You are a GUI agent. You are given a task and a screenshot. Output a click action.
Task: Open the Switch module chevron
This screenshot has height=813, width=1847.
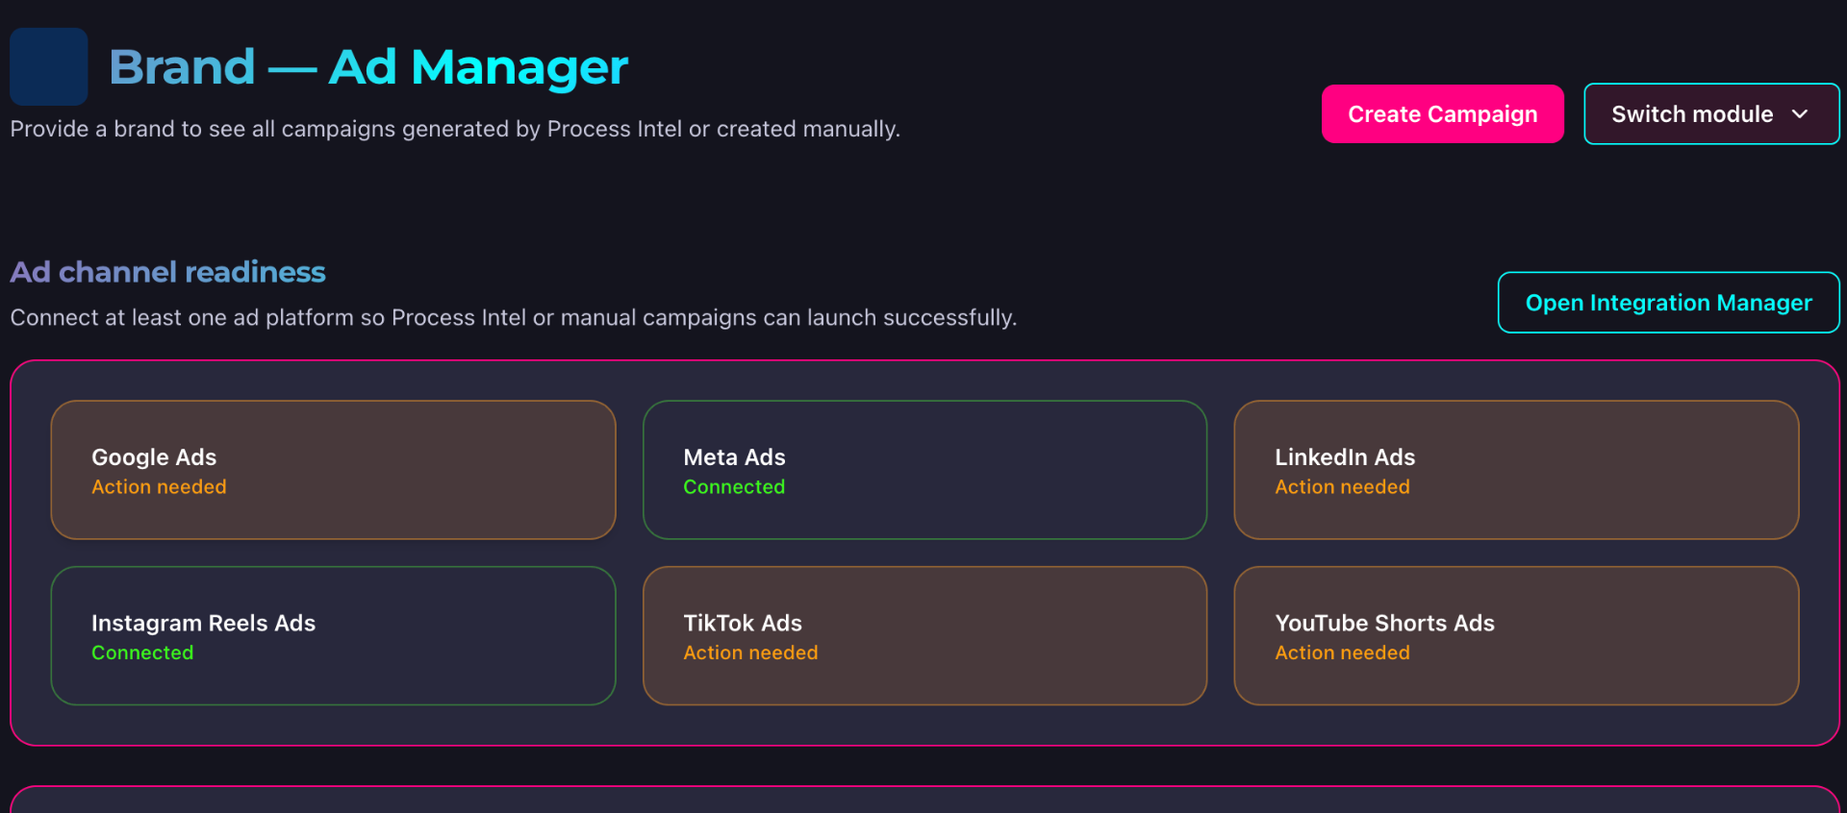(1801, 113)
